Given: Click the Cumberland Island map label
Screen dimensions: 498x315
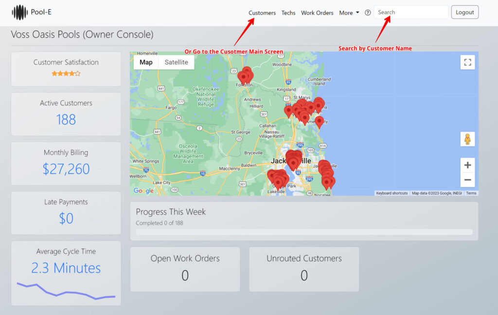Looking at the screenshot, I should (x=319, y=82).
